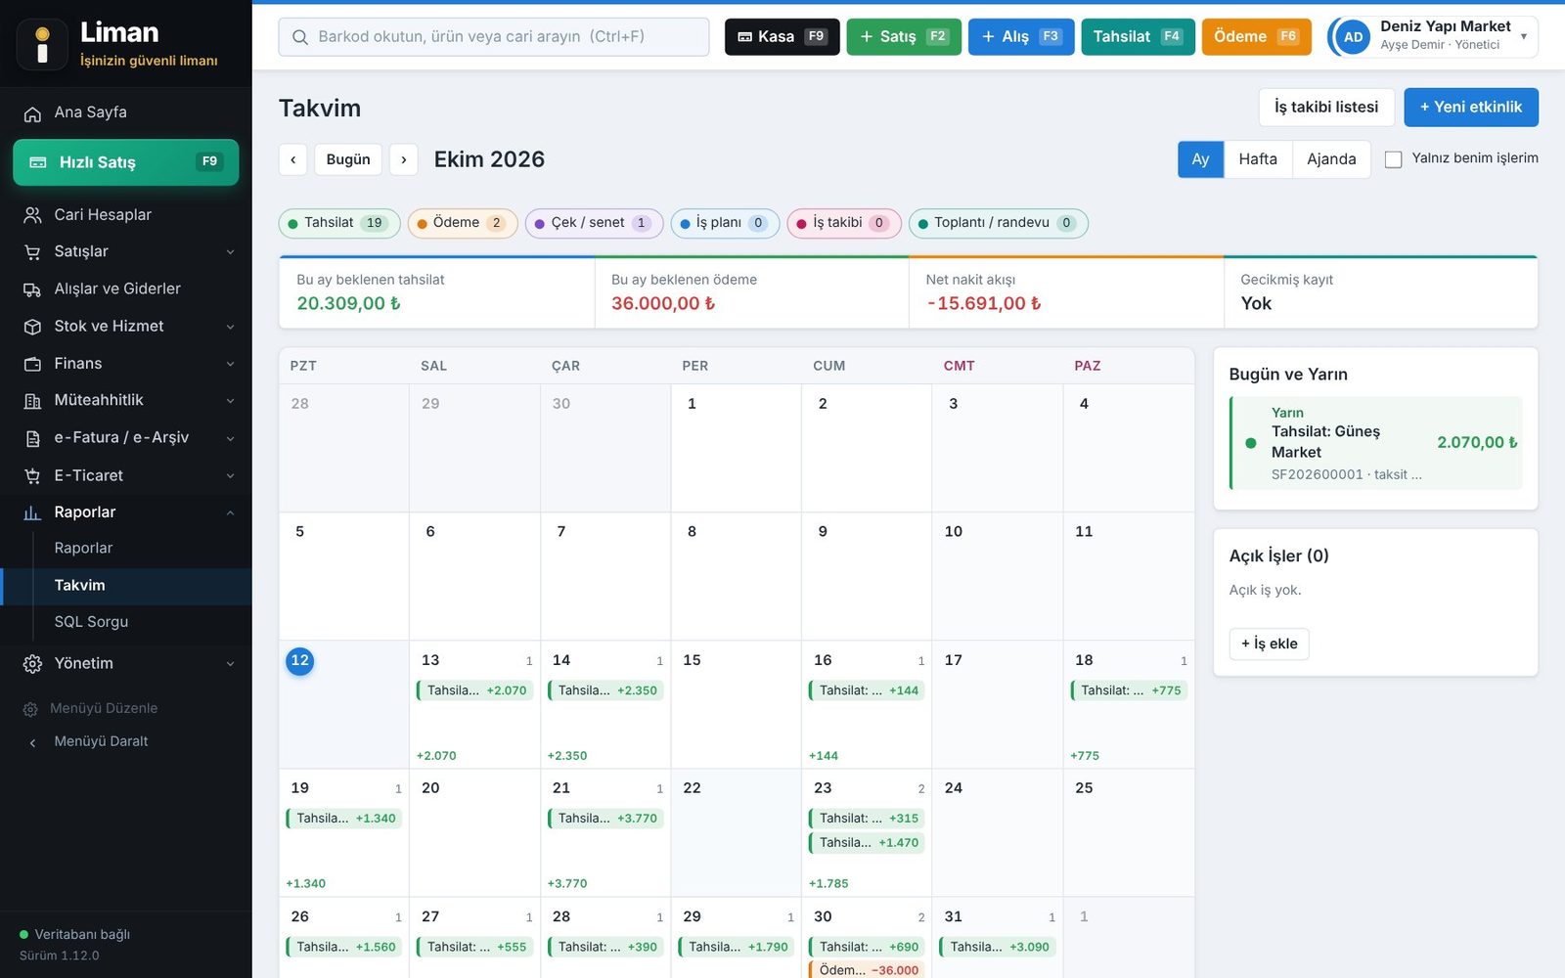Screen dimensions: 1565x978
Task: Collapse the Raporlar menu chevron
Action: tap(231, 512)
